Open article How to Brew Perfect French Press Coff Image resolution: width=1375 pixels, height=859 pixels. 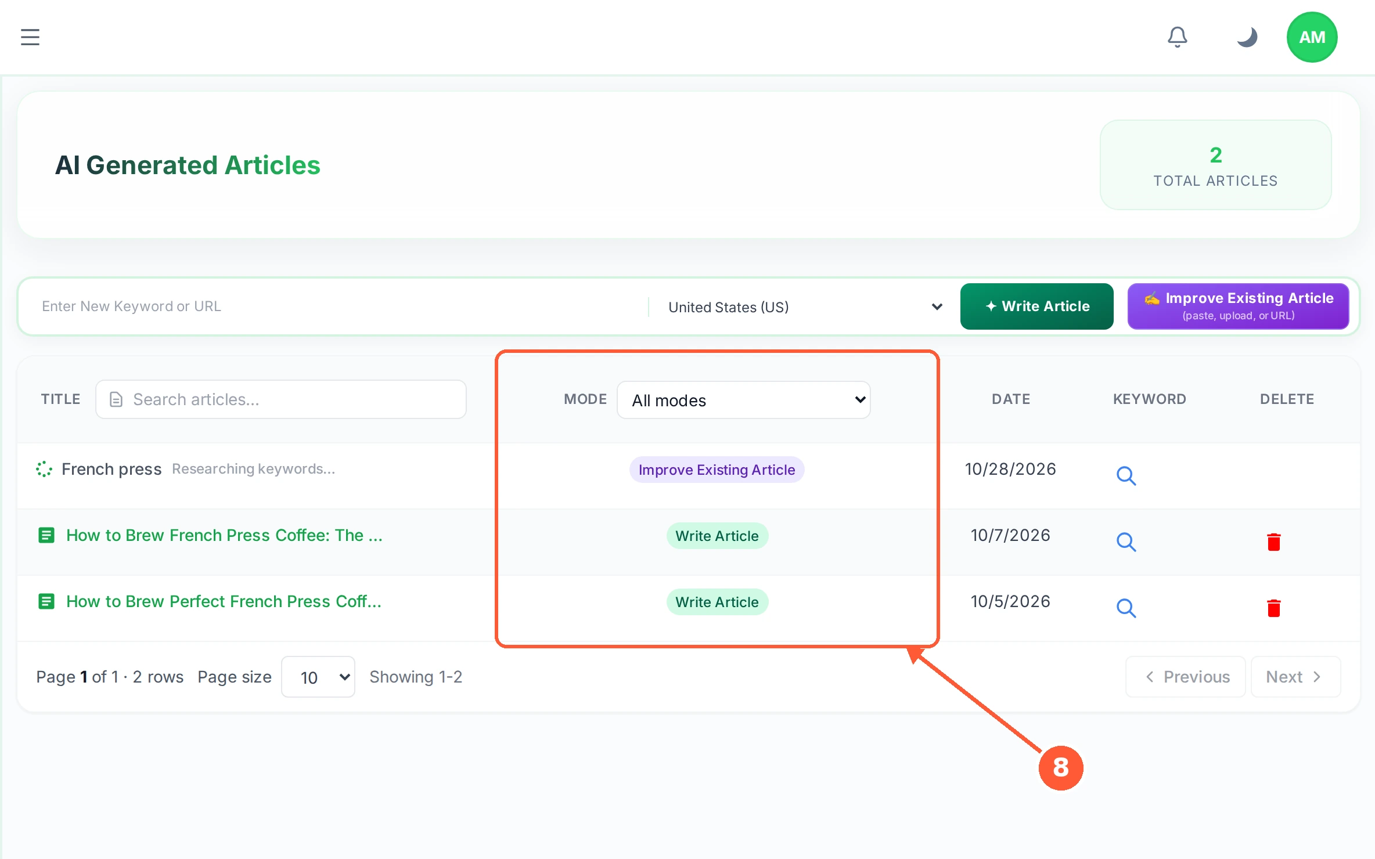[224, 601]
